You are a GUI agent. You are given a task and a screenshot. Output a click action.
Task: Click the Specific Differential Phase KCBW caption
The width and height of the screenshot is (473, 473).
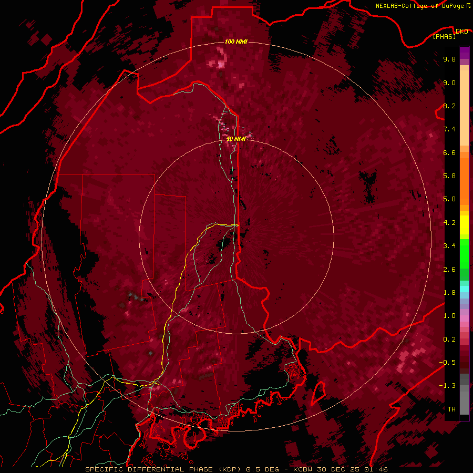pyautogui.click(x=236, y=469)
